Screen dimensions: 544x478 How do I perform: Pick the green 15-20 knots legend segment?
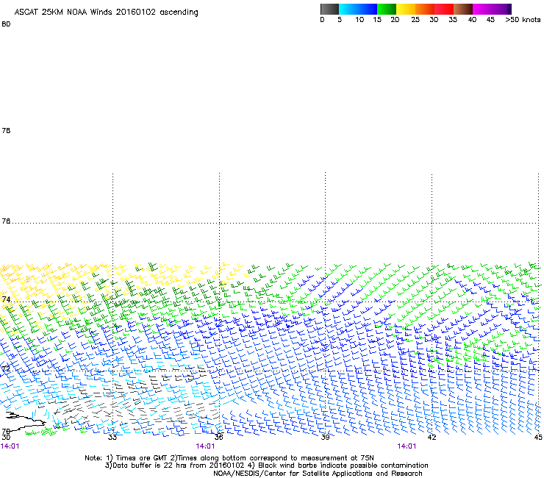pos(387,9)
